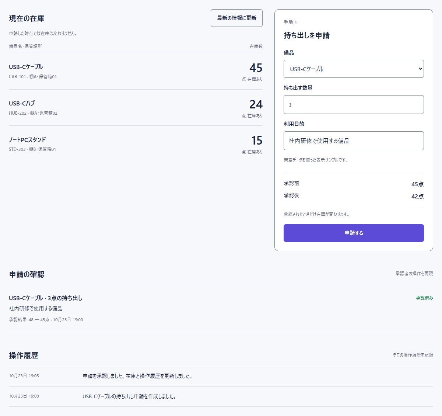Click the 承認後 value 42点
The width and height of the screenshot is (442, 416).
pos(418,196)
